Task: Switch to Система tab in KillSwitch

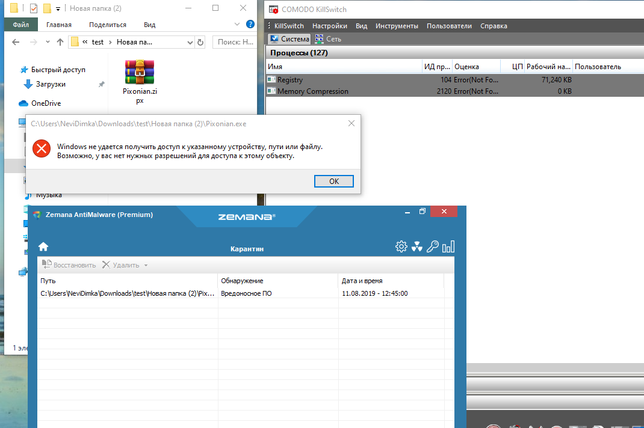Action: (x=289, y=39)
